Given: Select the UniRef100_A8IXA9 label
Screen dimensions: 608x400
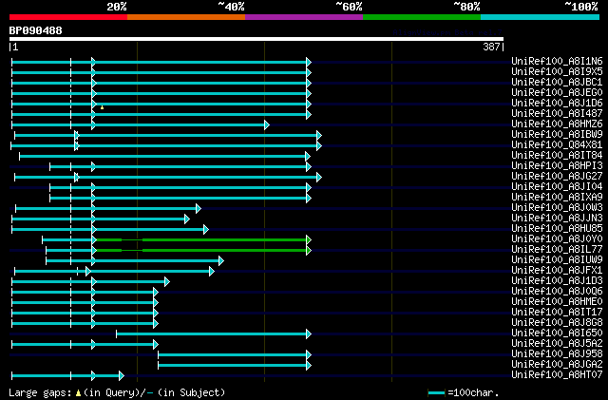Looking at the screenshot, I should point(557,198).
